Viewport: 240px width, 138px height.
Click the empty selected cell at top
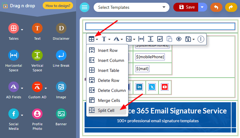point(160,26)
